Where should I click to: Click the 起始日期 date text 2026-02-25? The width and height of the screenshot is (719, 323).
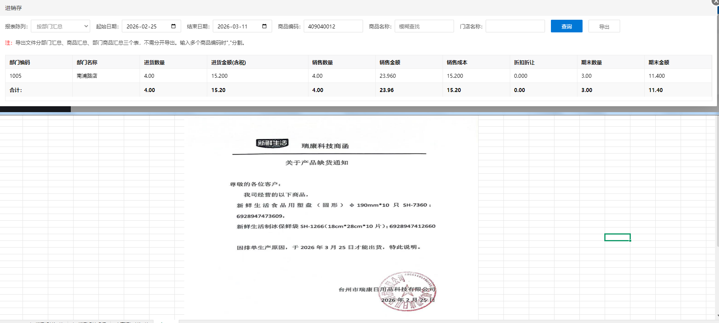coord(142,26)
